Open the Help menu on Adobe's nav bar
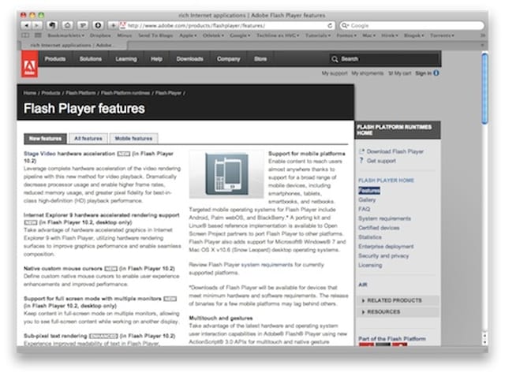 click(156, 59)
